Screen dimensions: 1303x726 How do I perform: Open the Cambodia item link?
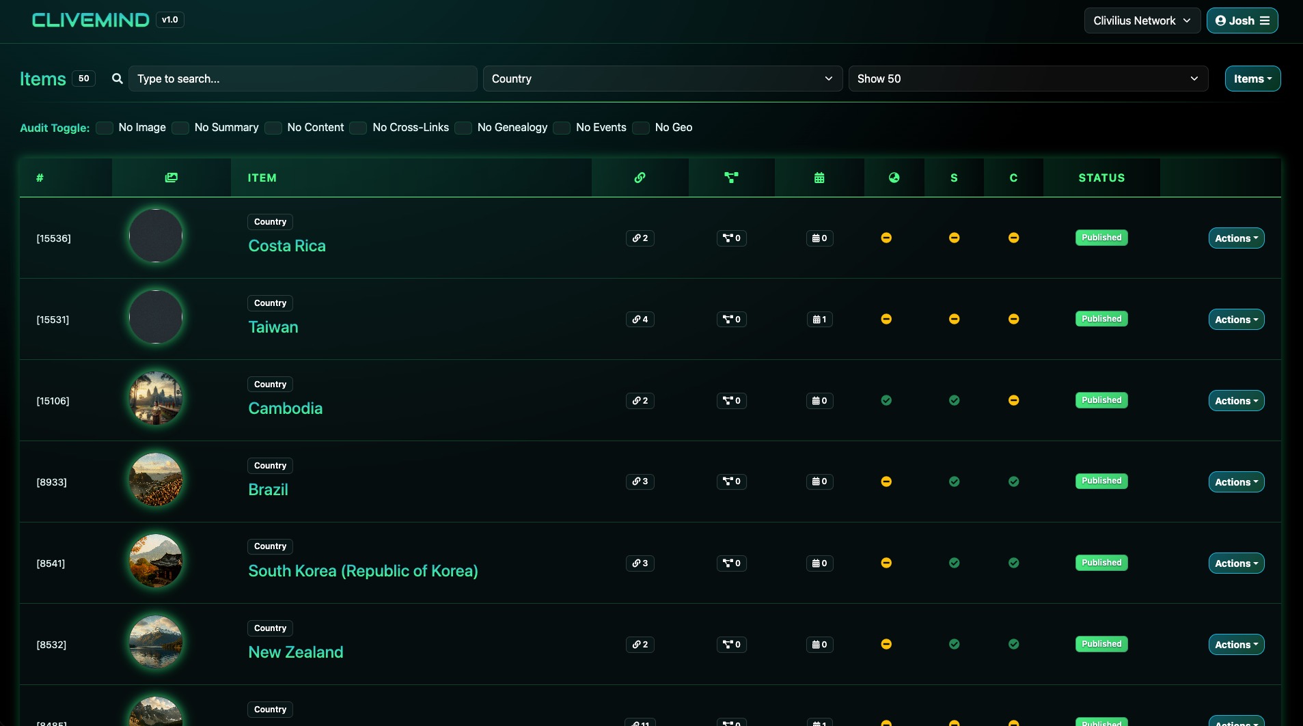(285, 408)
